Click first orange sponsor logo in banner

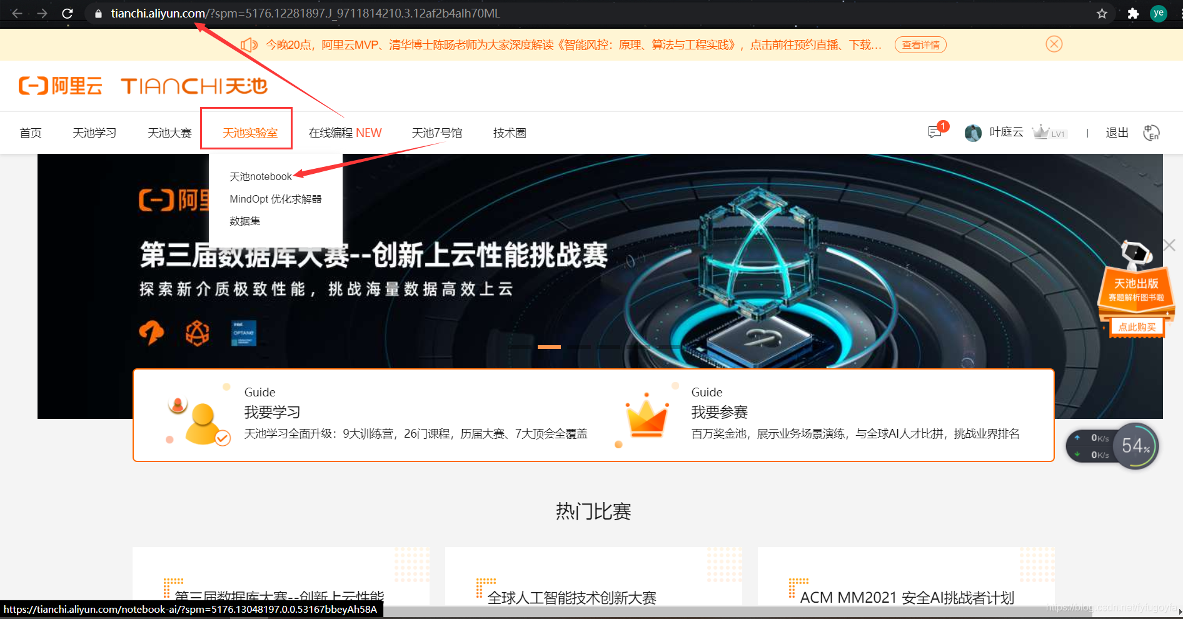(x=151, y=333)
